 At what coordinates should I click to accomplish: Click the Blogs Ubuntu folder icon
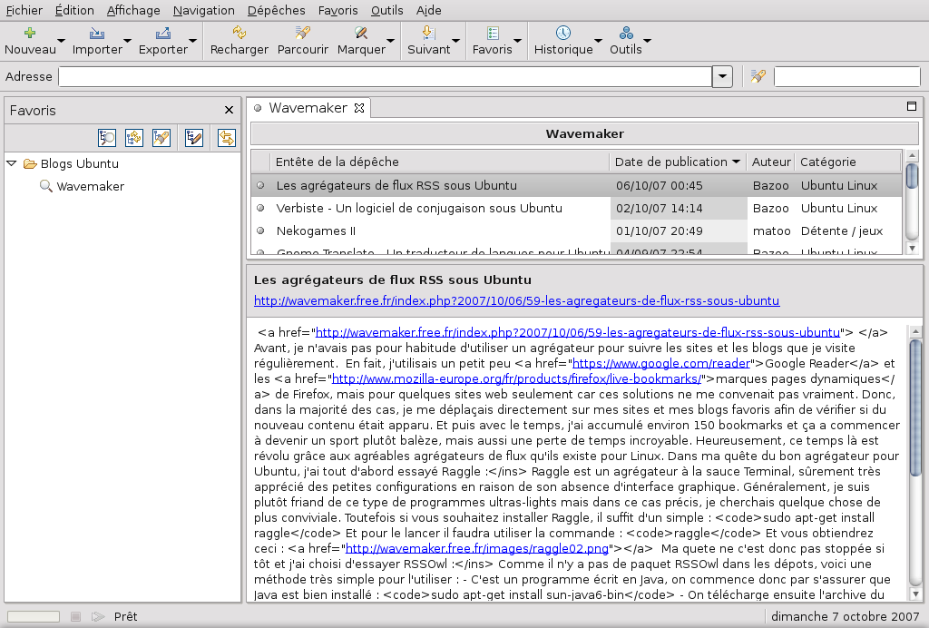tap(30, 163)
